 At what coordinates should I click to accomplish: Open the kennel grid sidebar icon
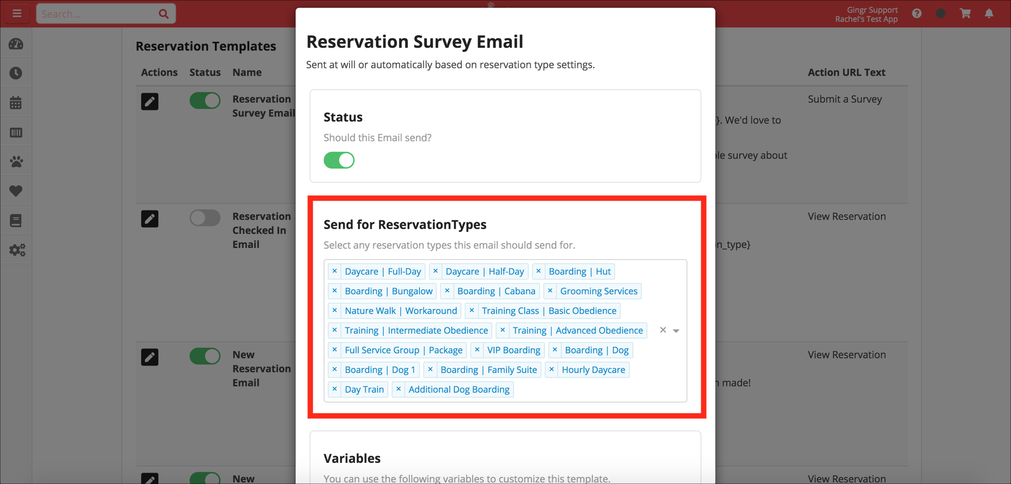click(16, 133)
